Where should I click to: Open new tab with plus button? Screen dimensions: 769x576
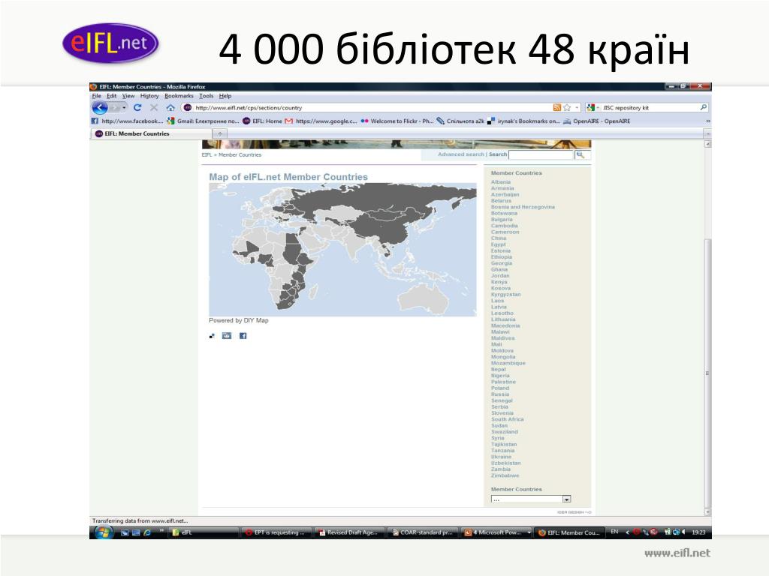click(x=220, y=133)
